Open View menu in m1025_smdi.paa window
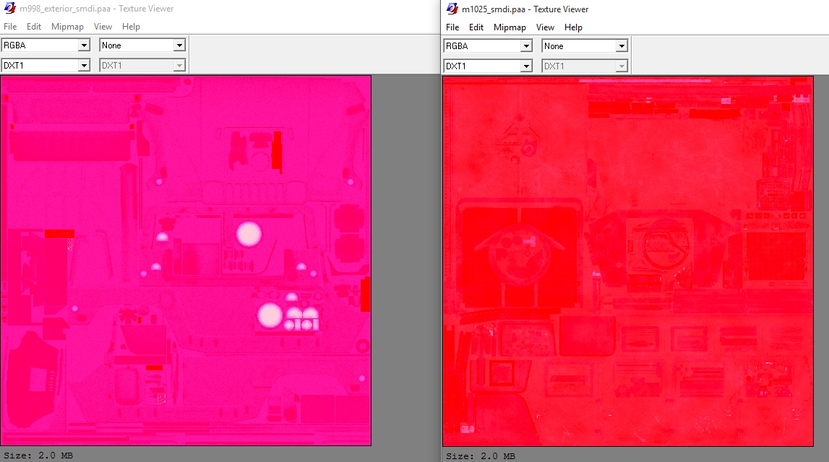This screenshot has height=462, width=829. pyautogui.click(x=545, y=27)
